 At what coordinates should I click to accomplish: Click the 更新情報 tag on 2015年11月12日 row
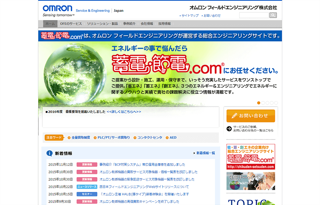87,164
